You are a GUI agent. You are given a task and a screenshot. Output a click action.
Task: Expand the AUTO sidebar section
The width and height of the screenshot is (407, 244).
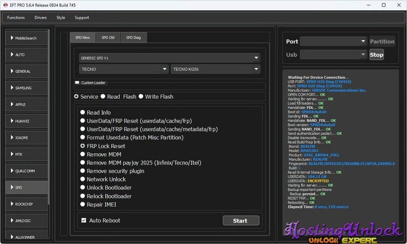pyautogui.click(x=26, y=55)
